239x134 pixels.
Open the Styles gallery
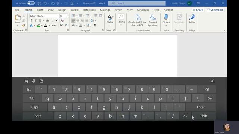click(x=110, y=20)
